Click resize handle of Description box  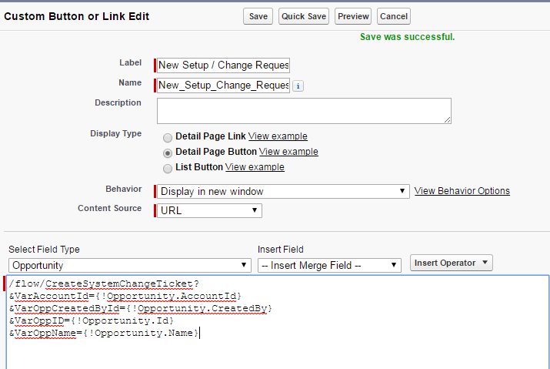coord(447,120)
